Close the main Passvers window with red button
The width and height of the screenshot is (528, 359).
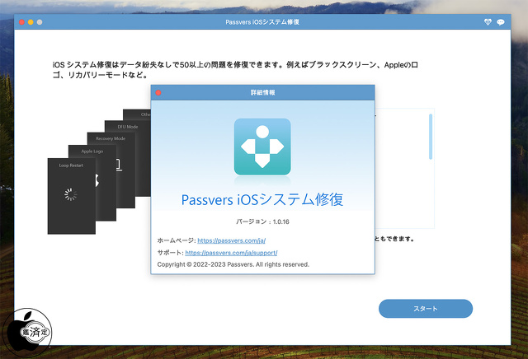[x=21, y=22]
